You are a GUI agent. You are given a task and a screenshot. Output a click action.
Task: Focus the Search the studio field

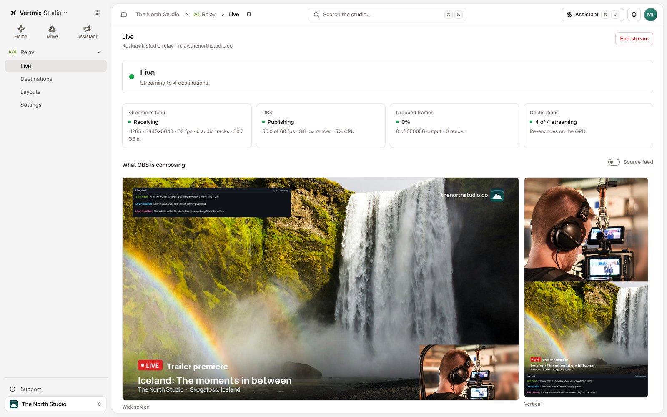(x=387, y=15)
